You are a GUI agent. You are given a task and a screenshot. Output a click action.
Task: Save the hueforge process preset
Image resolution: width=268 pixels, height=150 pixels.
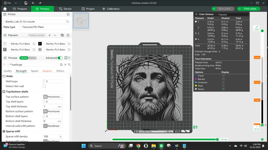click(61, 65)
